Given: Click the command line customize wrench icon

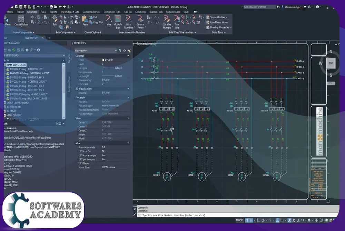Looking at the screenshot, I should 135,214.
